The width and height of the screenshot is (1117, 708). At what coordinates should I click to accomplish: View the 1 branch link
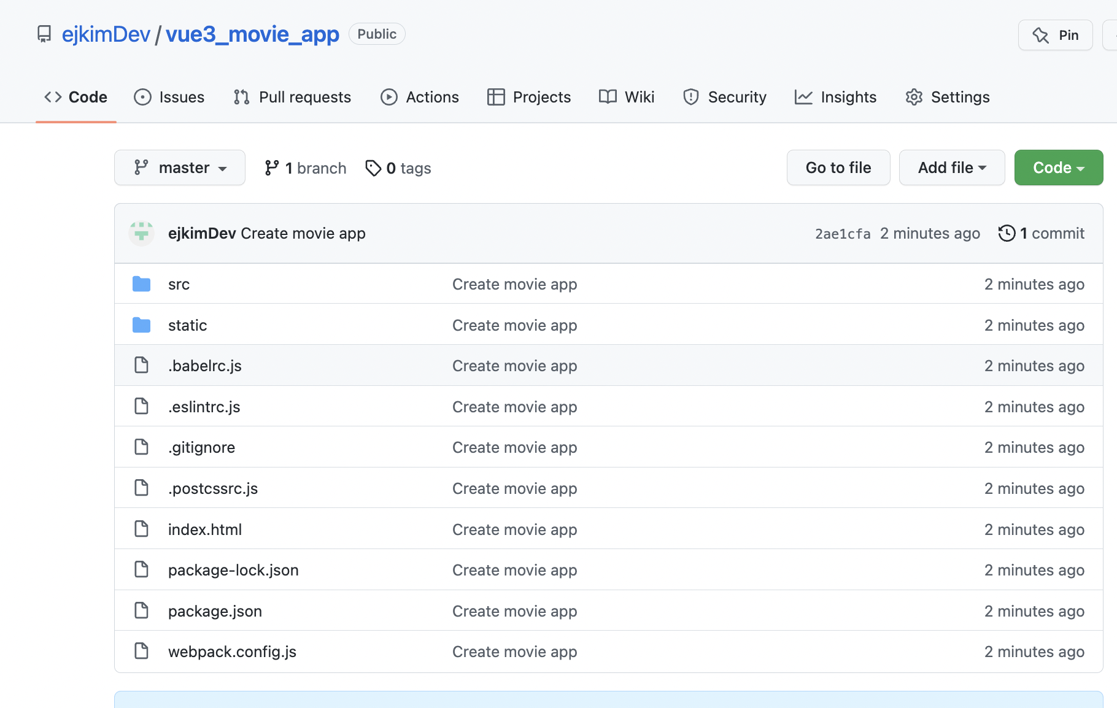305,168
